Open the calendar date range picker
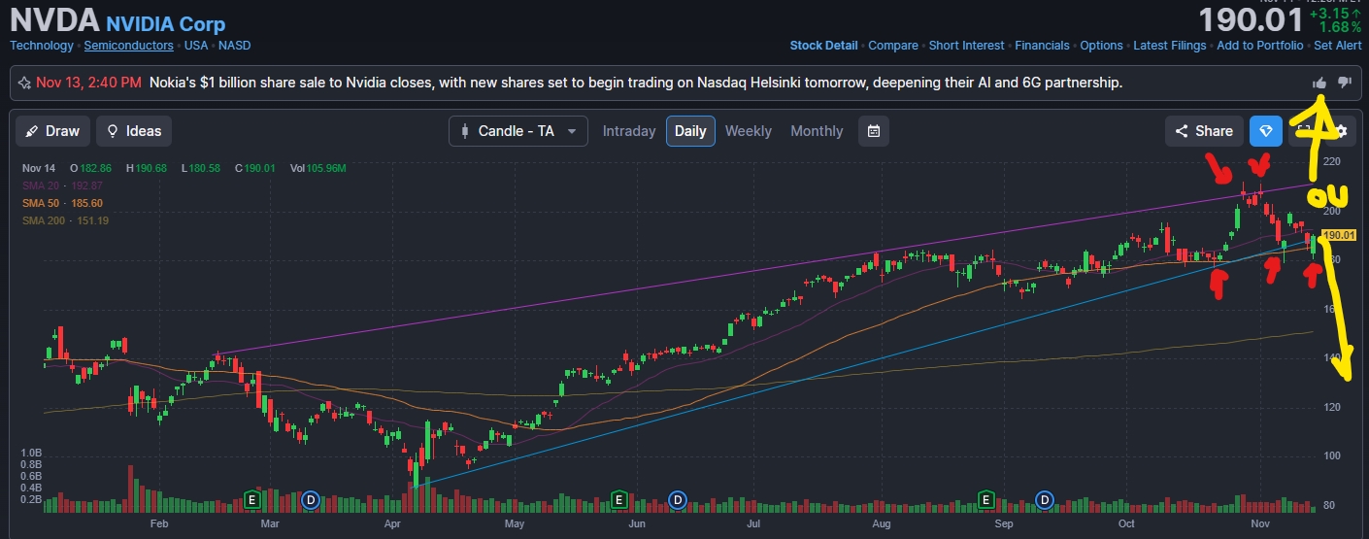This screenshot has width=1369, height=539. [874, 131]
